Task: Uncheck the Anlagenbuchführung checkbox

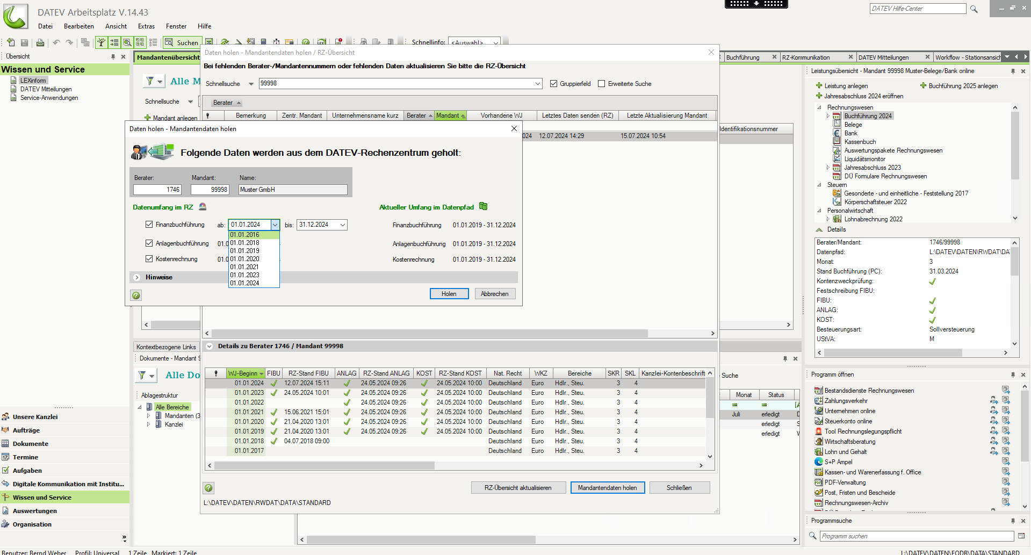Action: point(149,243)
